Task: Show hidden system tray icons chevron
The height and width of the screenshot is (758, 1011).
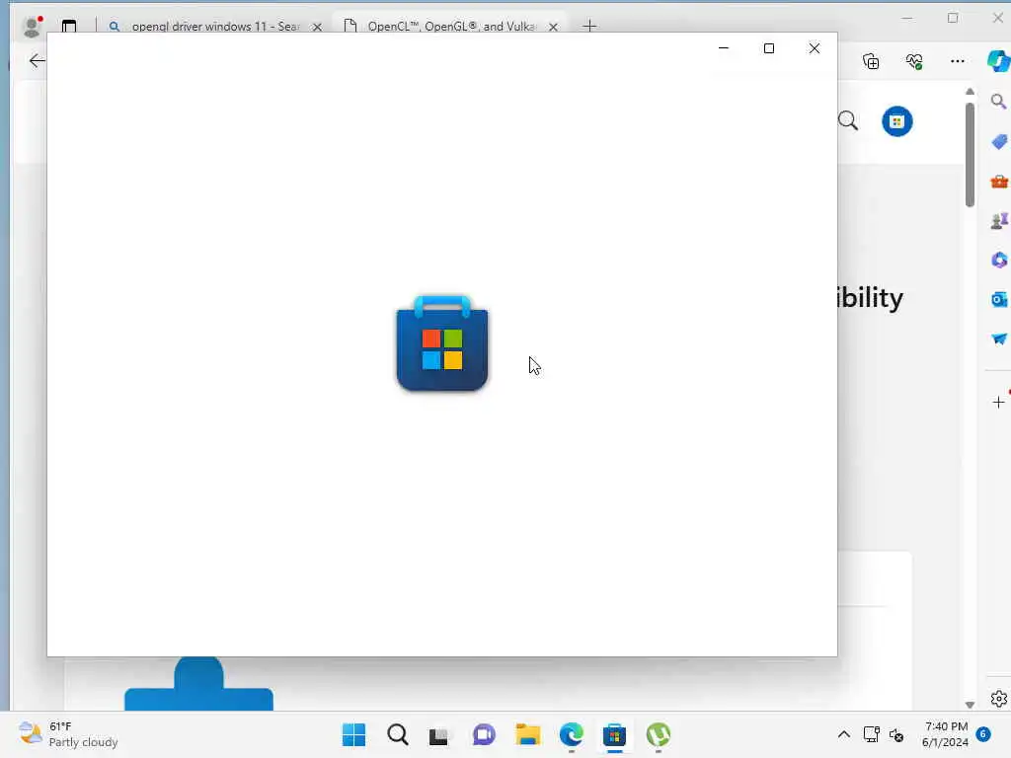Action: pyautogui.click(x=843, y=734)
